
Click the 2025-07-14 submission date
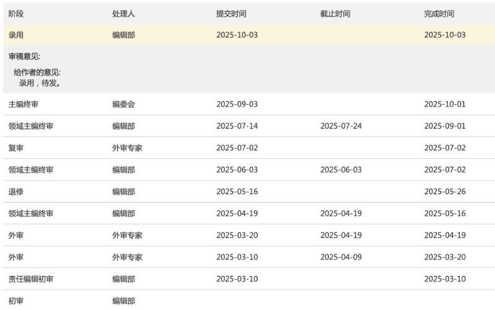coord(237,126)
